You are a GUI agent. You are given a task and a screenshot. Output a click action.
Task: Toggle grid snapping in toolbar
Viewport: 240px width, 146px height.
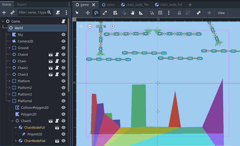pyautogui.click(x=160, y=13)
